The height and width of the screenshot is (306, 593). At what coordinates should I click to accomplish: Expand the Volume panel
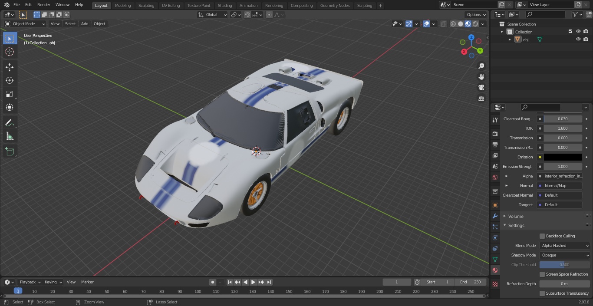(515, 216)
